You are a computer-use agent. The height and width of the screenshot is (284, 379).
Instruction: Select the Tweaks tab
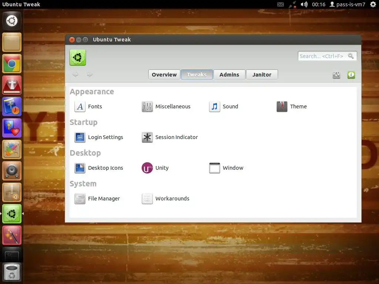(197, 74)
